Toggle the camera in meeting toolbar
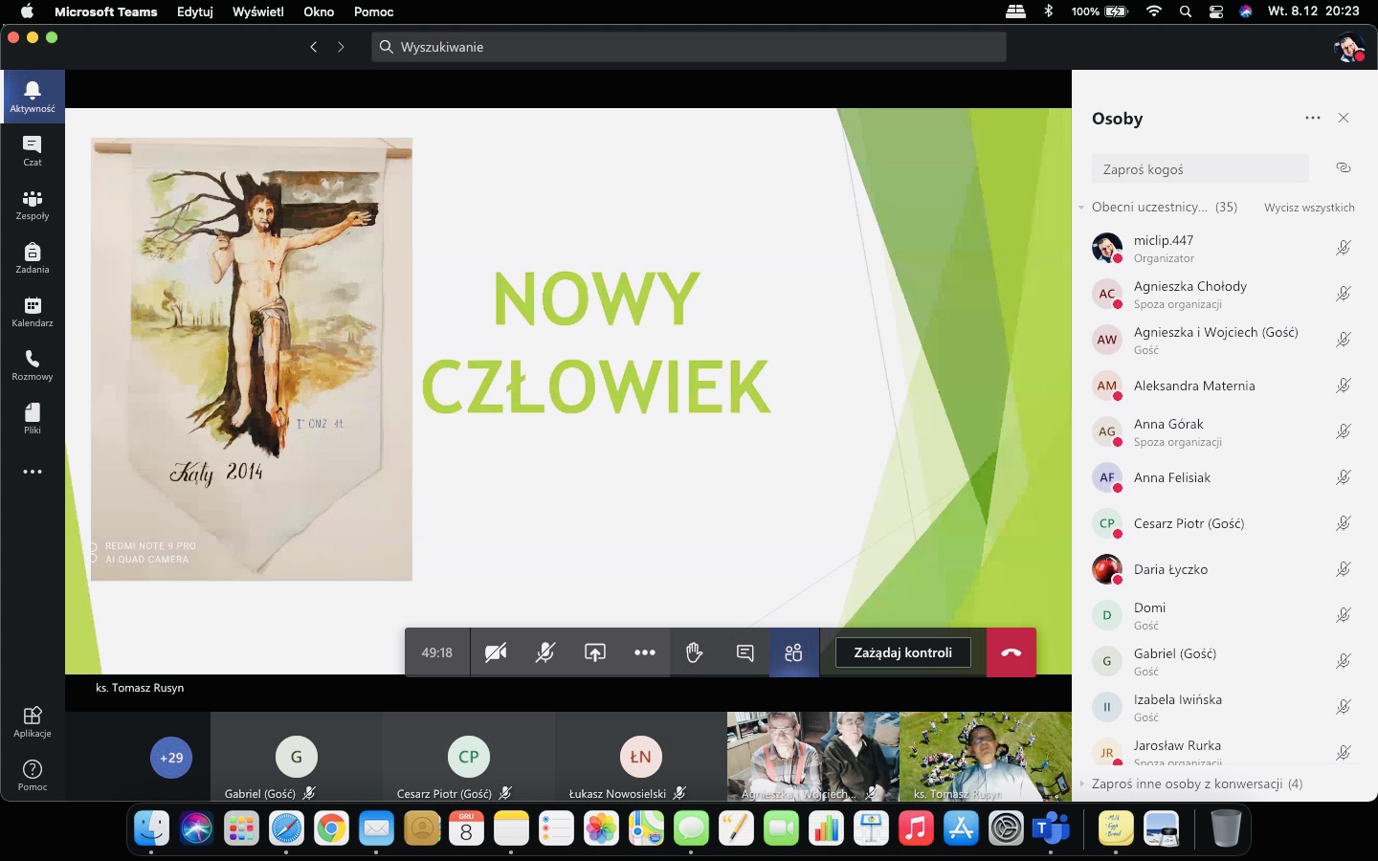Screen dimensions: 1378x861 tap(496, 652)
